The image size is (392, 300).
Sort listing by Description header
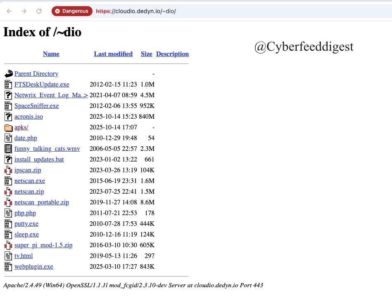[173, 54]
